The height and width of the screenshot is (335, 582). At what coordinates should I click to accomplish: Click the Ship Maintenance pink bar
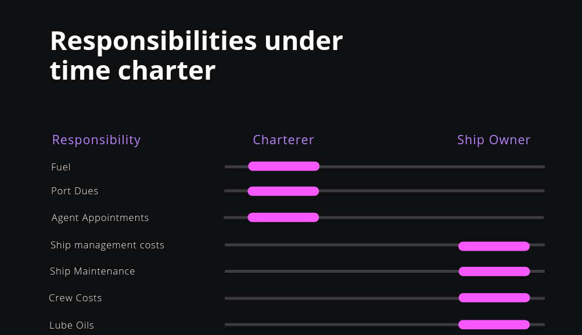click(x=494, y=272)
